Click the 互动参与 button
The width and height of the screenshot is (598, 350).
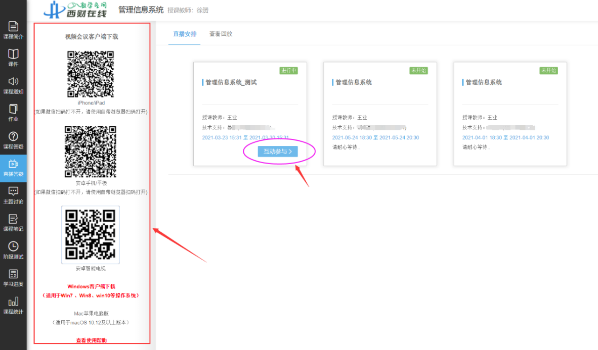(x=277, y=152)
